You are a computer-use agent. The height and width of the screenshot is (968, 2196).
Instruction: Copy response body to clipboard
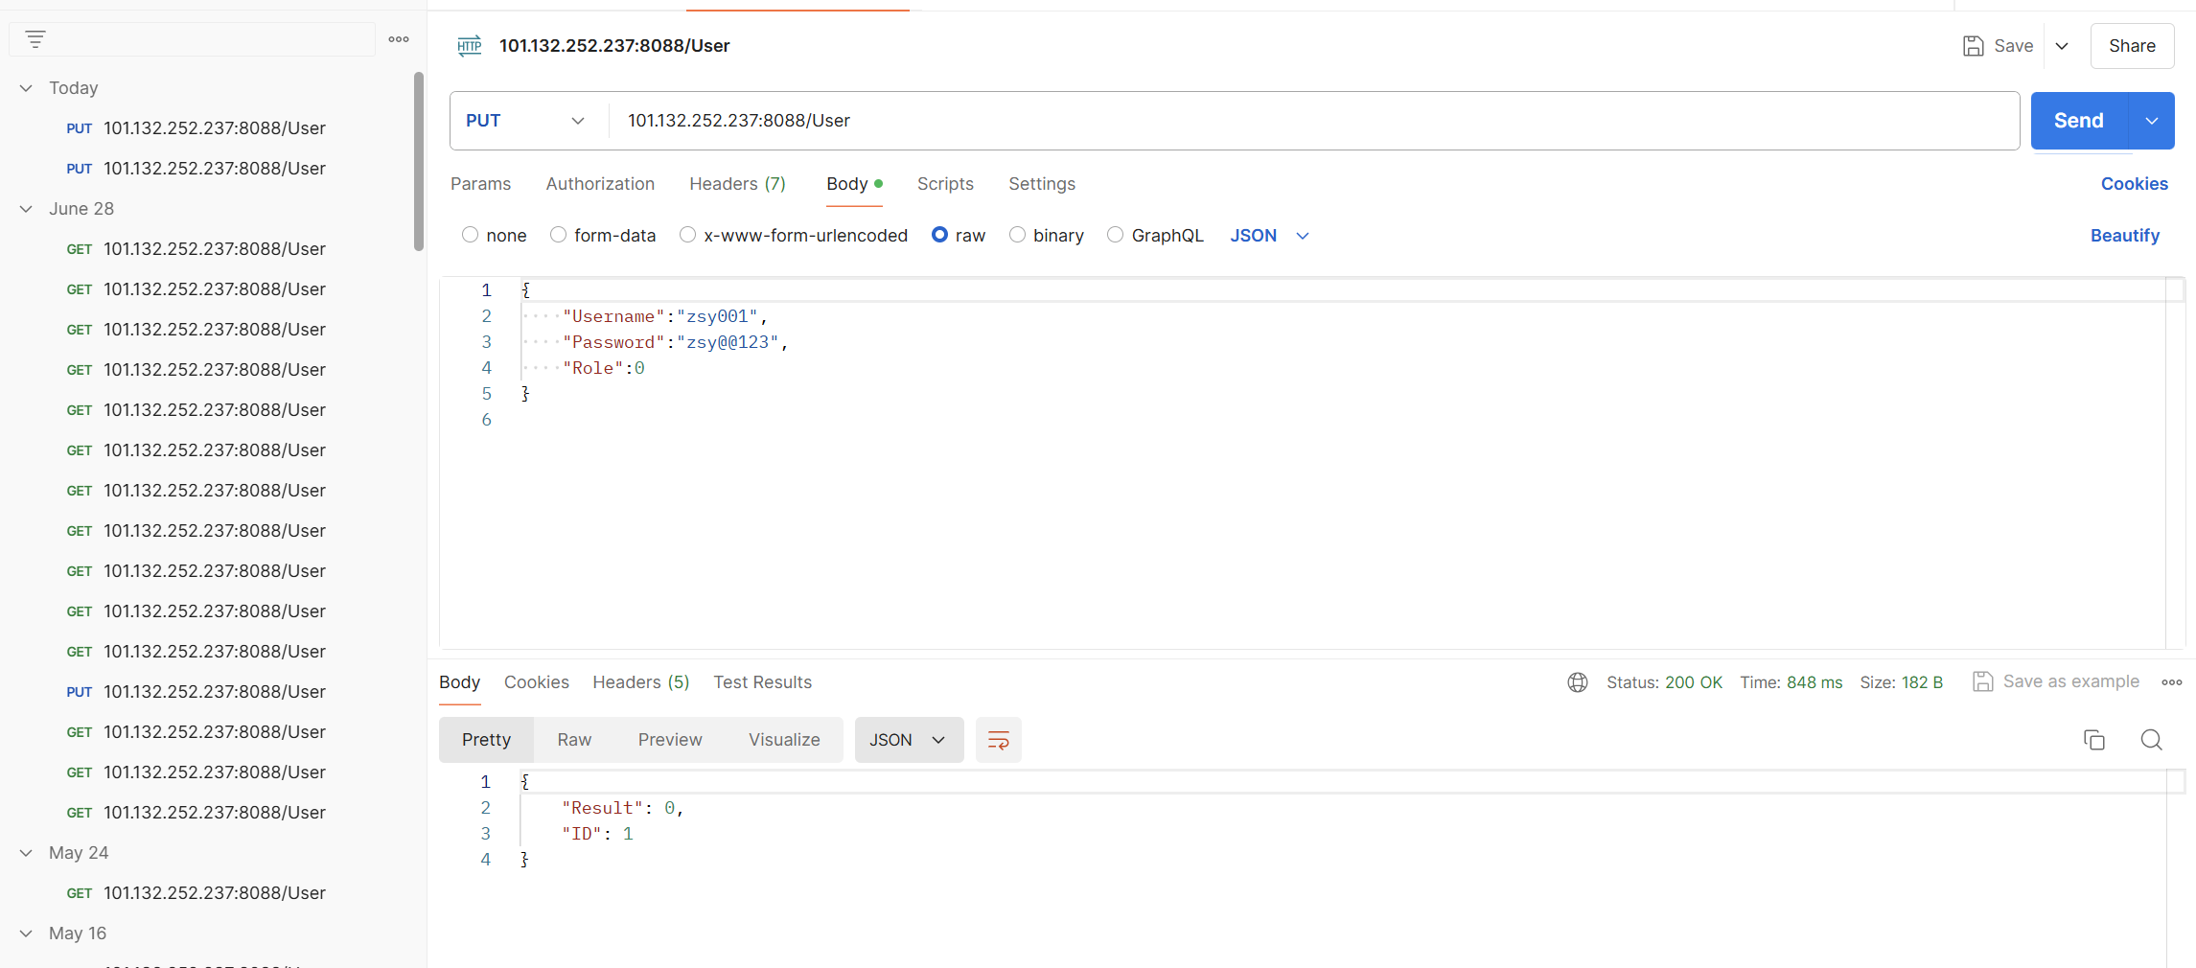click(2093, 740)
